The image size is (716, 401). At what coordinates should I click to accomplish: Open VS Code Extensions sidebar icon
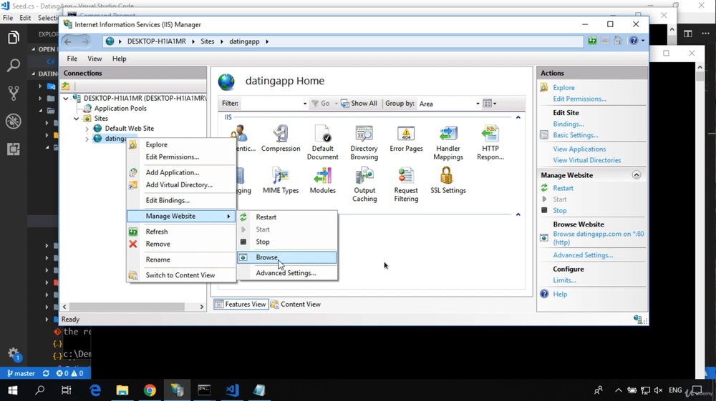13,149
